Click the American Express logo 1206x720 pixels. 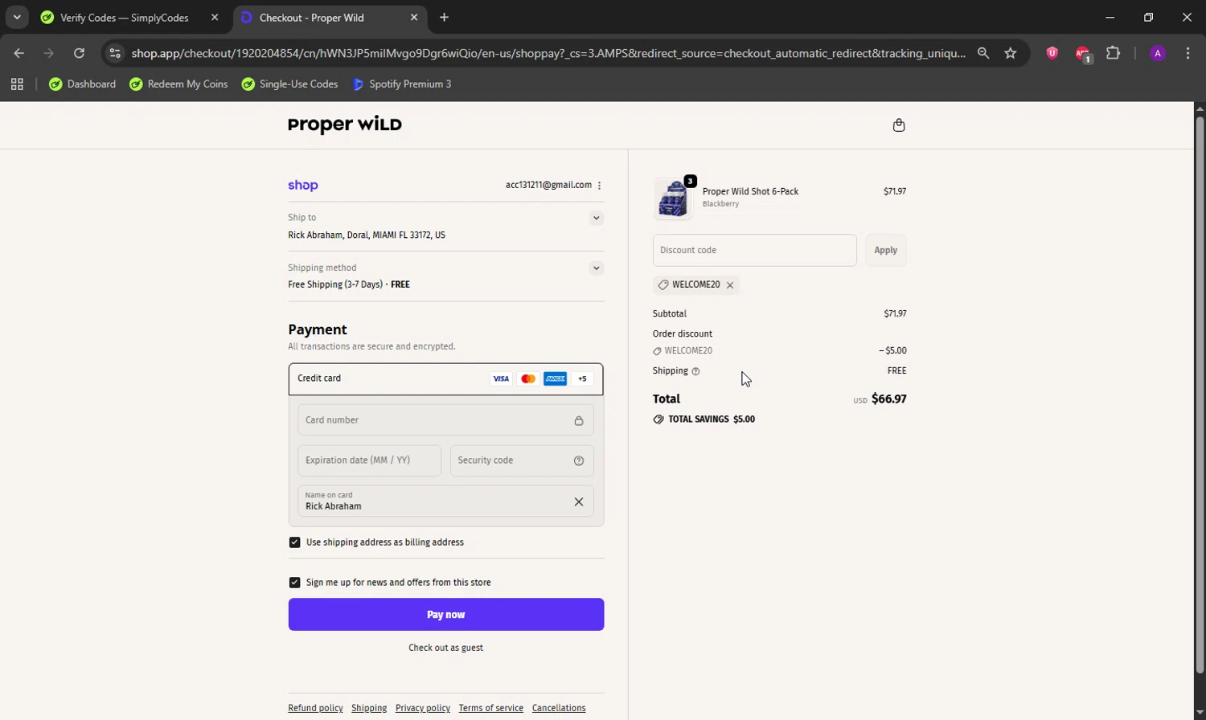point(556,379)
